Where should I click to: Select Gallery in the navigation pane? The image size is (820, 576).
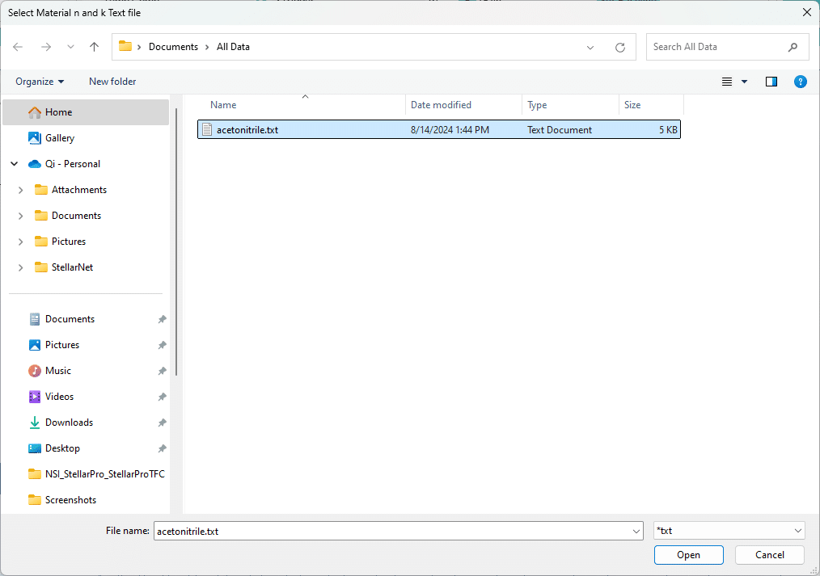pyautogui.click(x=61, y=137)
